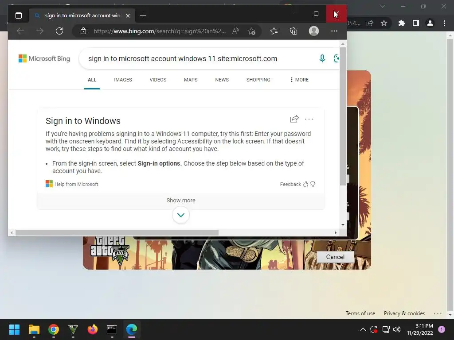The image size is (454, 340).
Task: Open notification center badge
Action: 442,329
